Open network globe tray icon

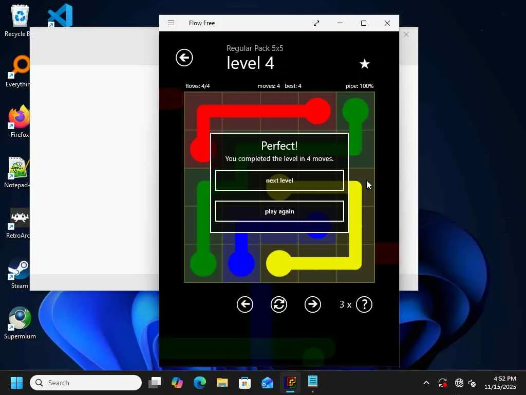[459, 383]
